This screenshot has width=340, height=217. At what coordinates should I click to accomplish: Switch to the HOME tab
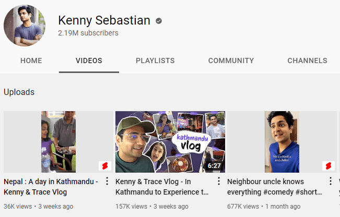(x=31, y=61)
